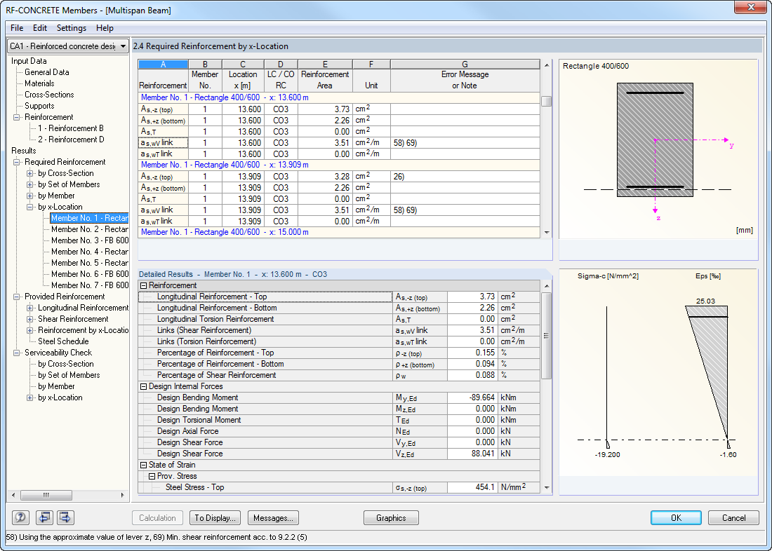Collapse the Design Internal Forces section
Image resolution: width=772 pixels, height=551 pixels.
coord(144,387)
